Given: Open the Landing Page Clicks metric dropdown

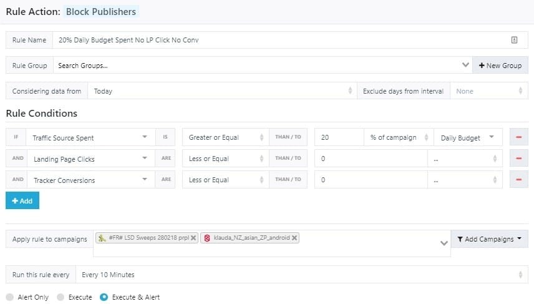Looking at the screenshot, I should click(x=90, y=159).
